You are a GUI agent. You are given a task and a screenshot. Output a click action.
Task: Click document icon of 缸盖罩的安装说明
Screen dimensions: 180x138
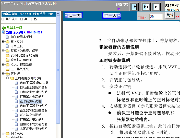pos(16,120)
